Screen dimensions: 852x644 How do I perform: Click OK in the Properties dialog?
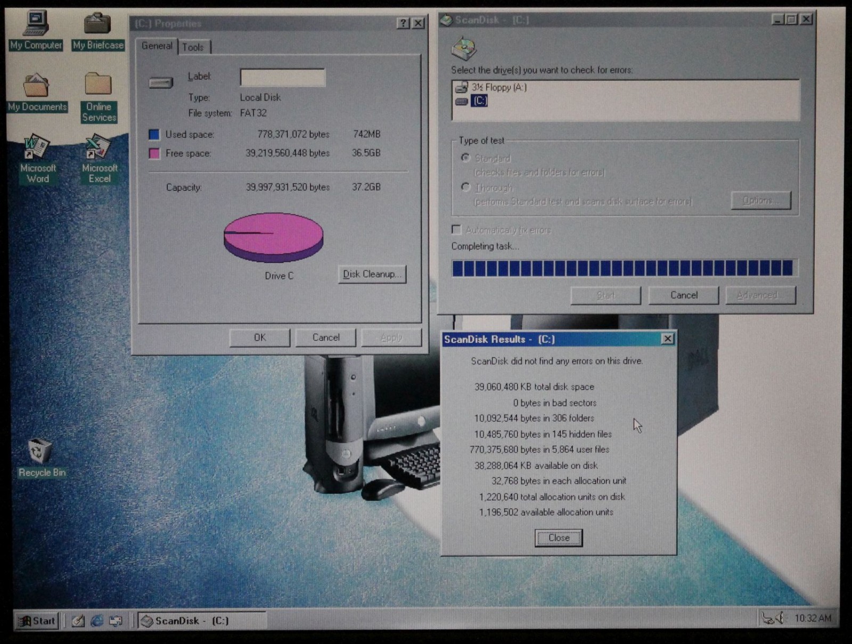click(260, 337)
